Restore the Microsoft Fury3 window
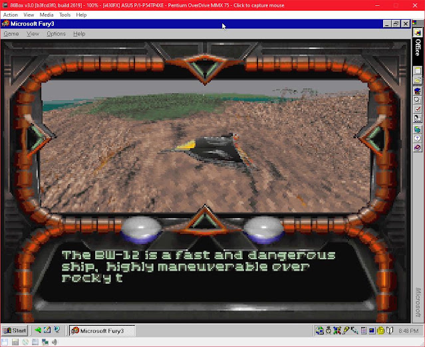 click(396, 24)
